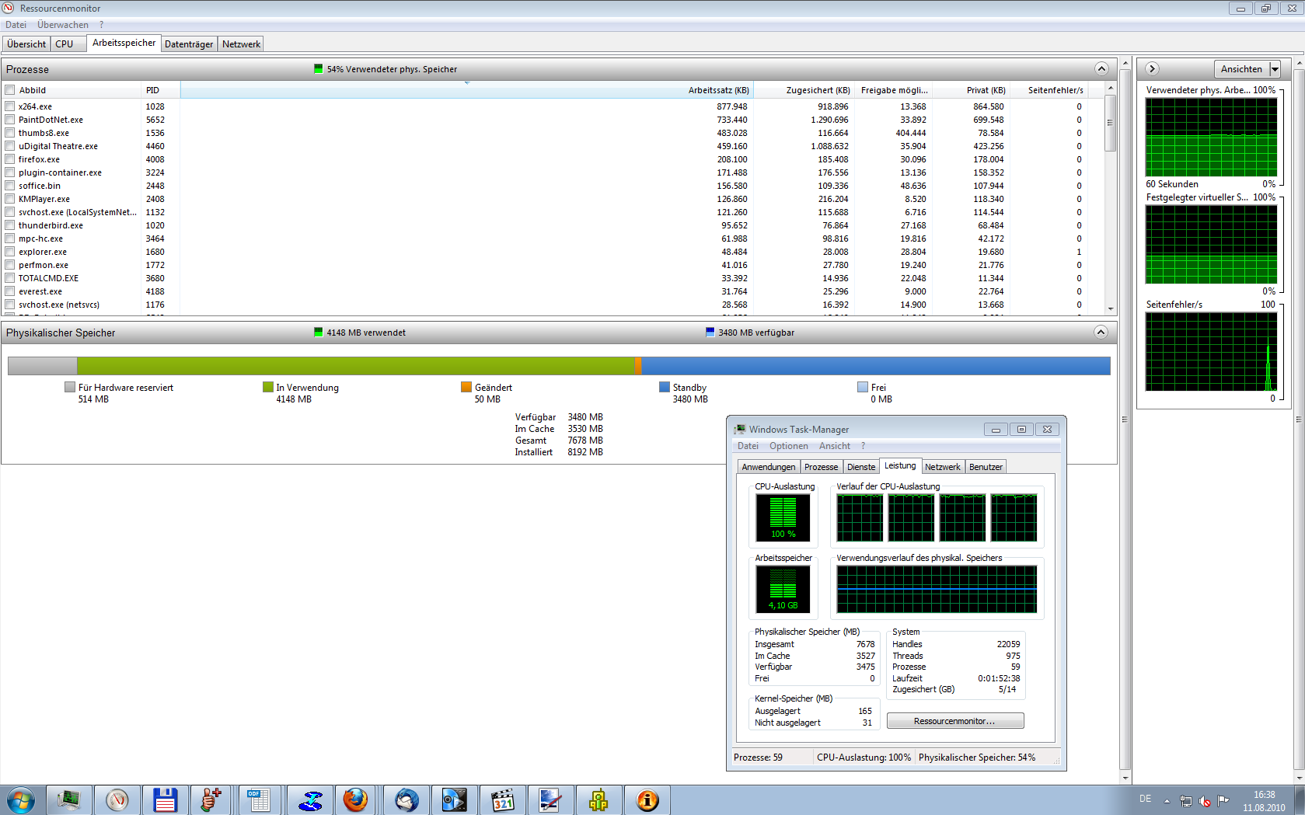1305x815 pixels.
Task: Open the Optionen menu in Task-Manager
Action: point(788,446)
